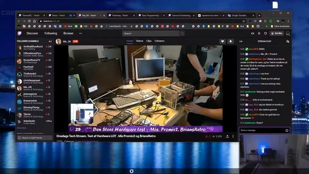Open christianparpart channel in sidebar
This screenshot has height=174, width=309.
point(34,81)
